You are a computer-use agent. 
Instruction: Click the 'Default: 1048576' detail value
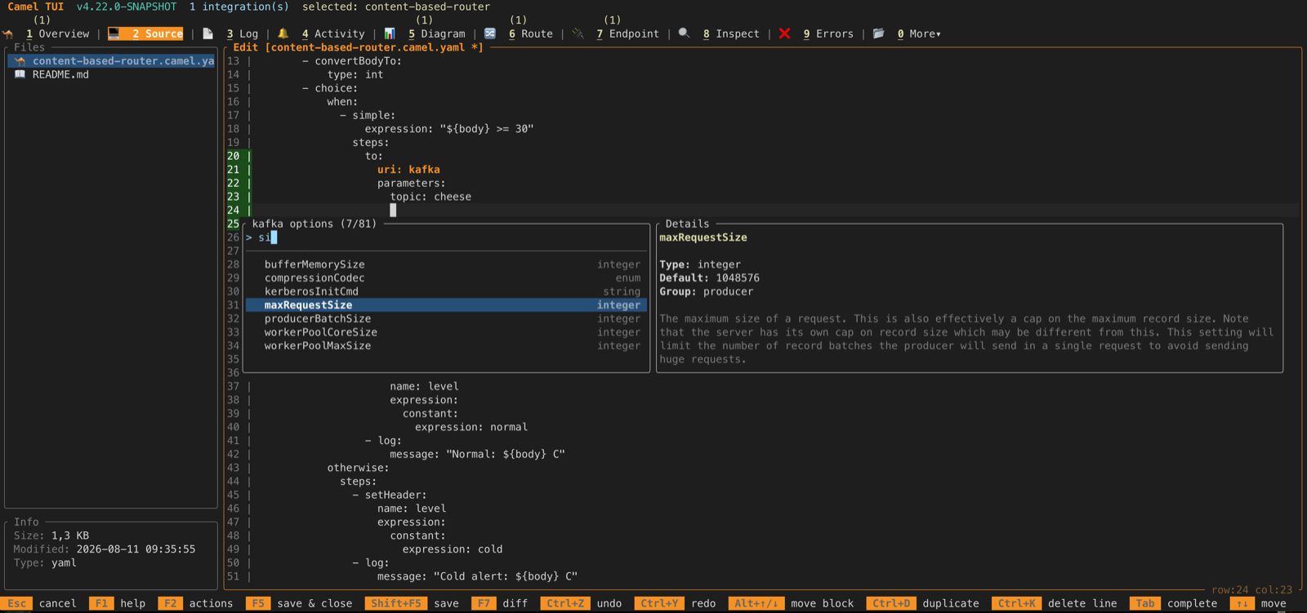710,278
